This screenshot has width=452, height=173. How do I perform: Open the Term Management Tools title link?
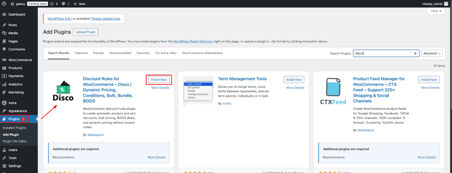pos(242,79)
